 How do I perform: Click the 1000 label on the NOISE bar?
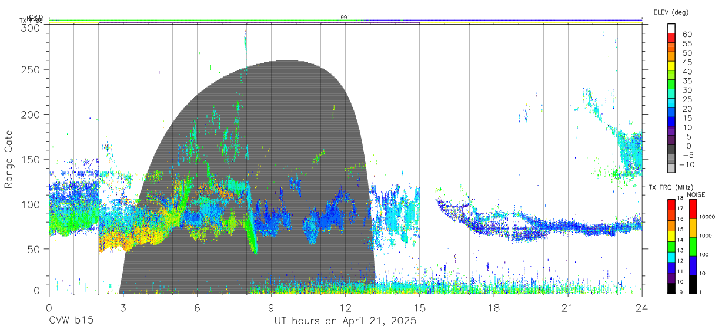tap(705, 236)
